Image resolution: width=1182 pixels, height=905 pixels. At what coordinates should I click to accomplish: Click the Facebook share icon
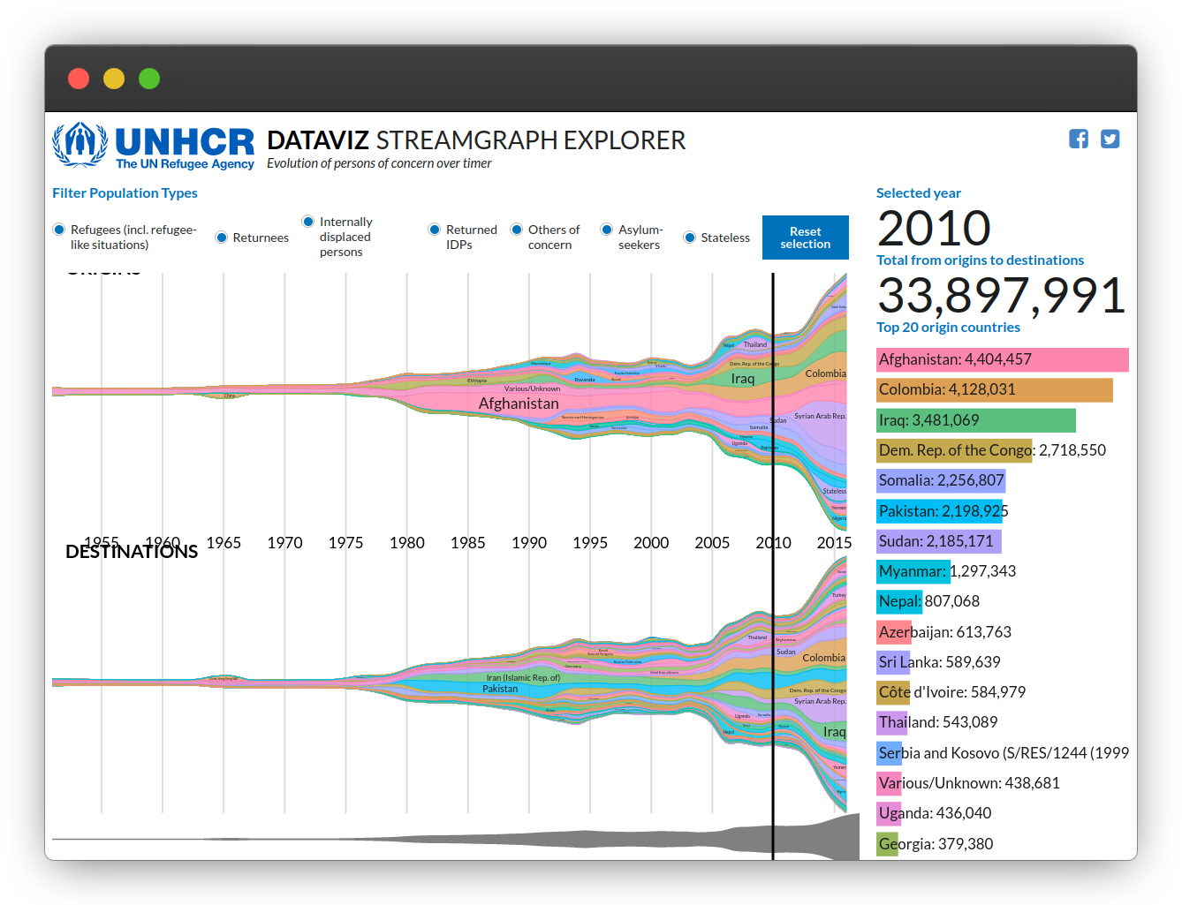point(1078,139)
